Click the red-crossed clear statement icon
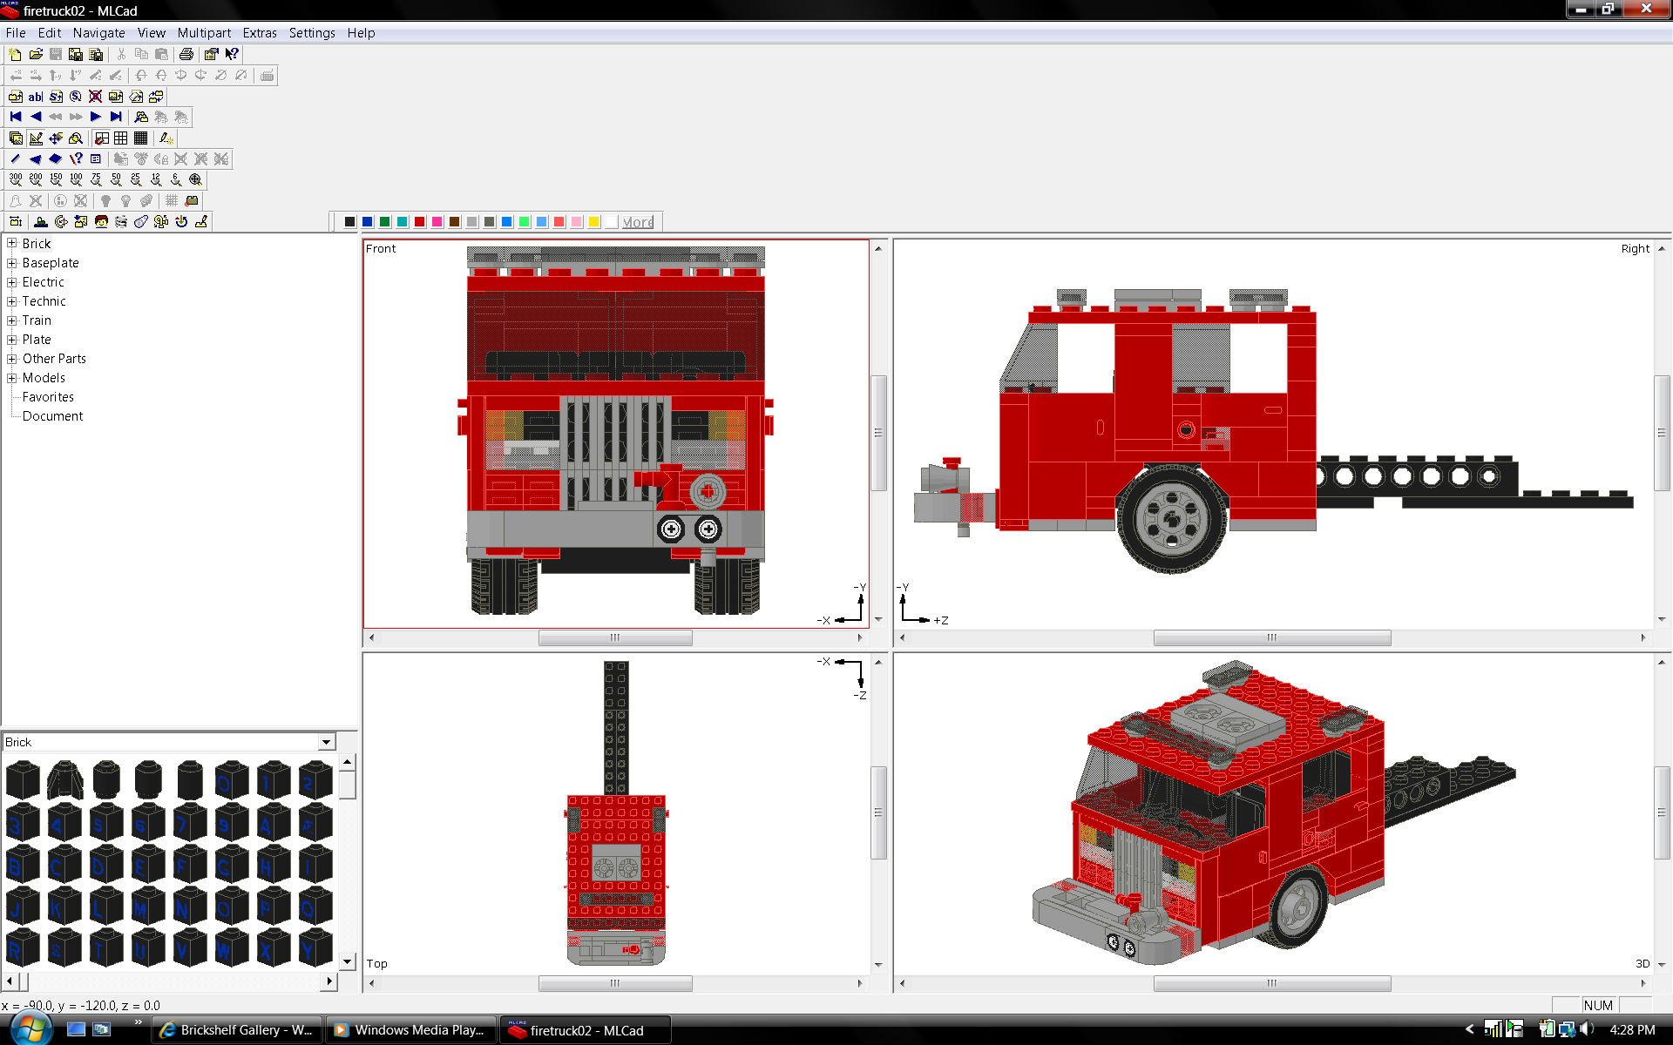Screen dimensions: 1673x1045 (x=96, y=97)
